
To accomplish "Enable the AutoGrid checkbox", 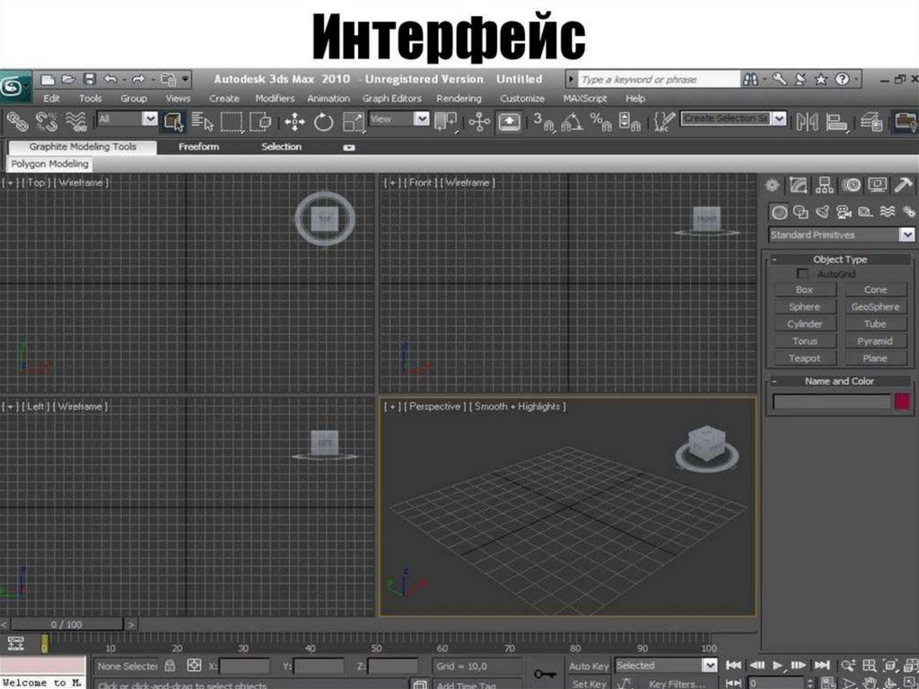I will 802,274.
